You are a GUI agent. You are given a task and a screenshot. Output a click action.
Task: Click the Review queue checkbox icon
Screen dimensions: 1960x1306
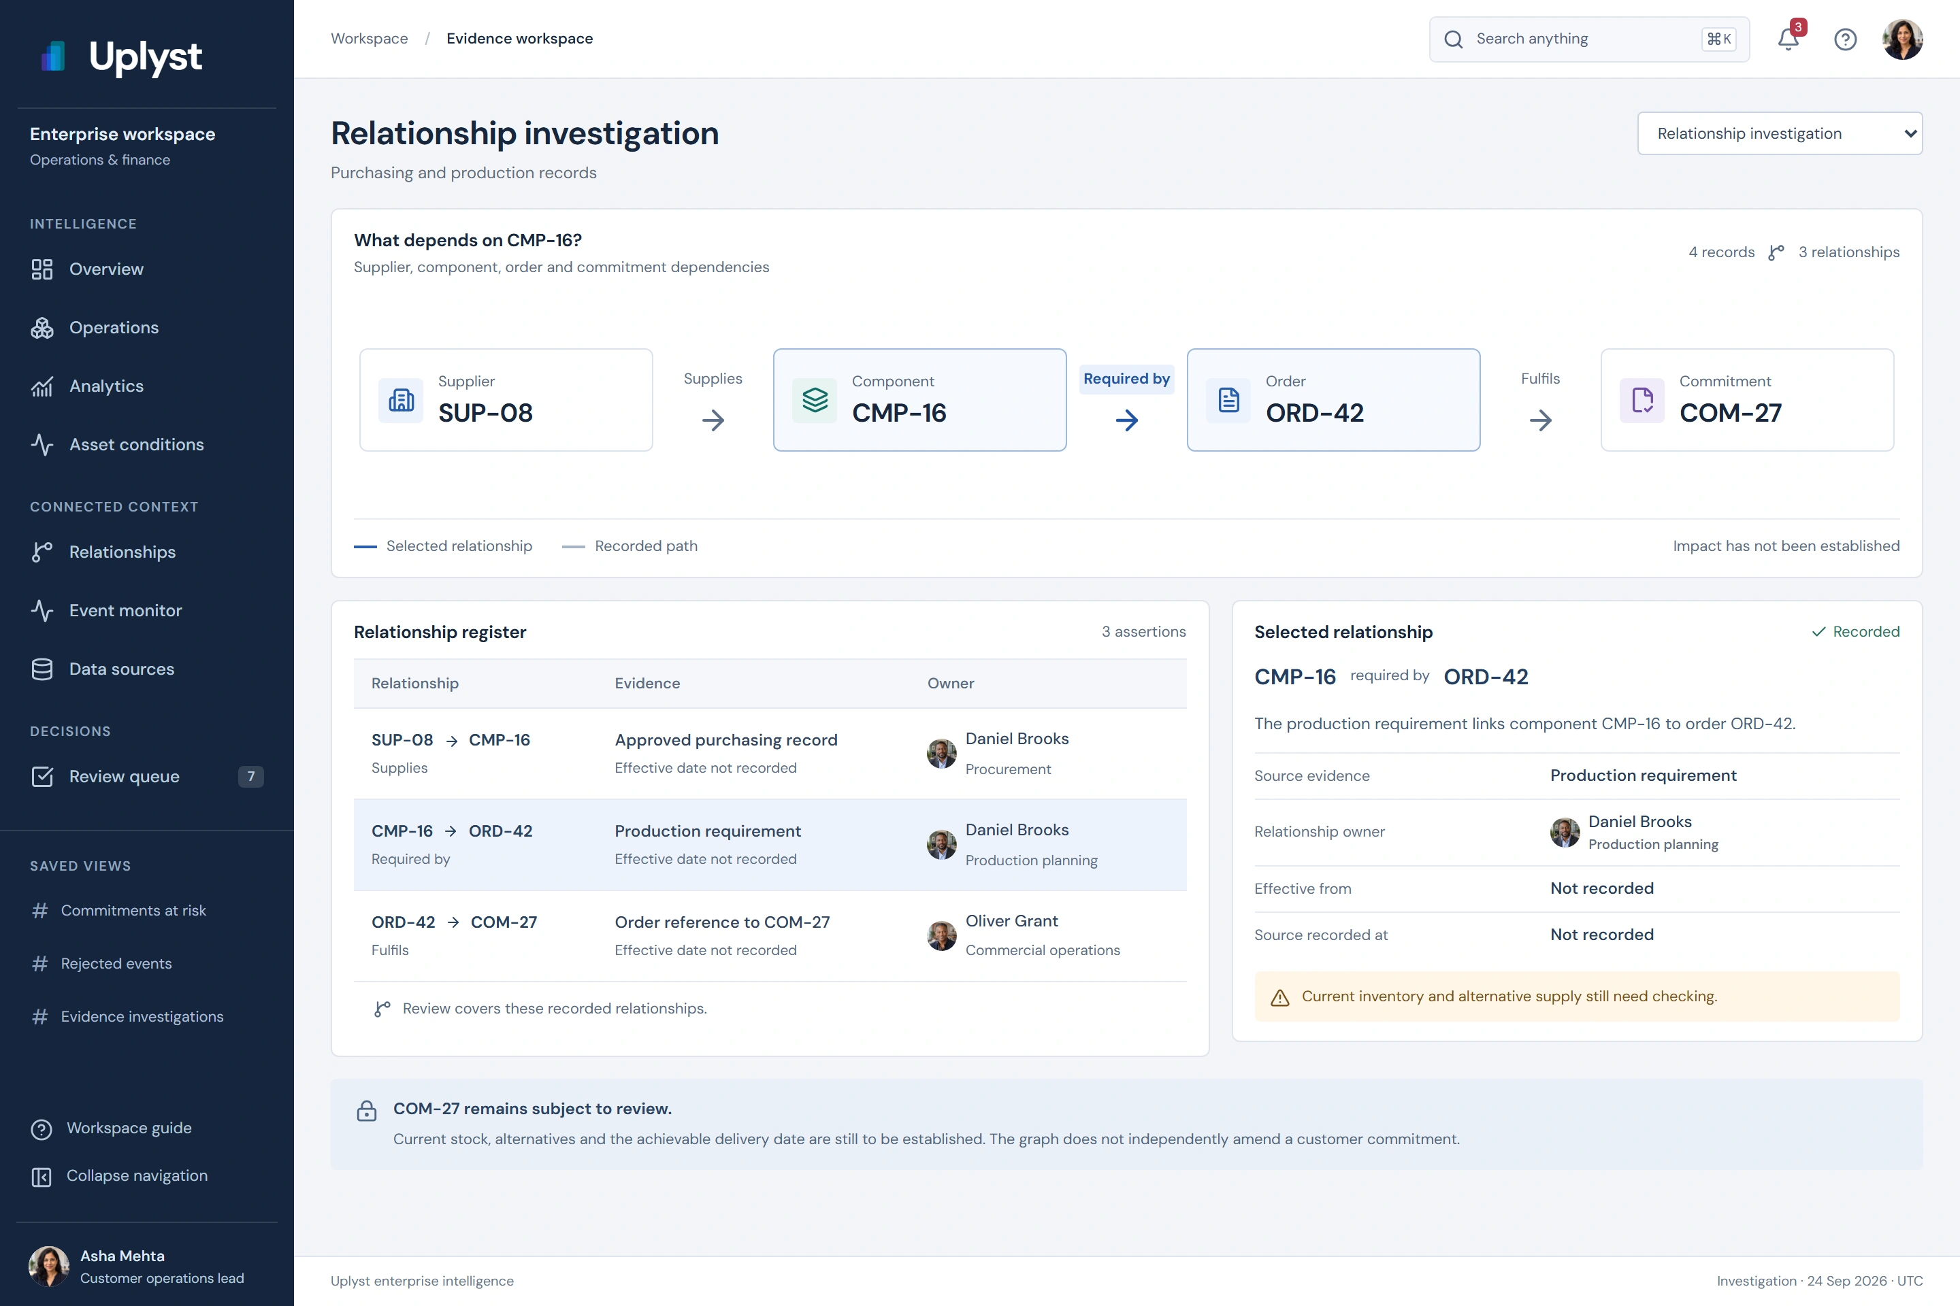tap(42, 776)
